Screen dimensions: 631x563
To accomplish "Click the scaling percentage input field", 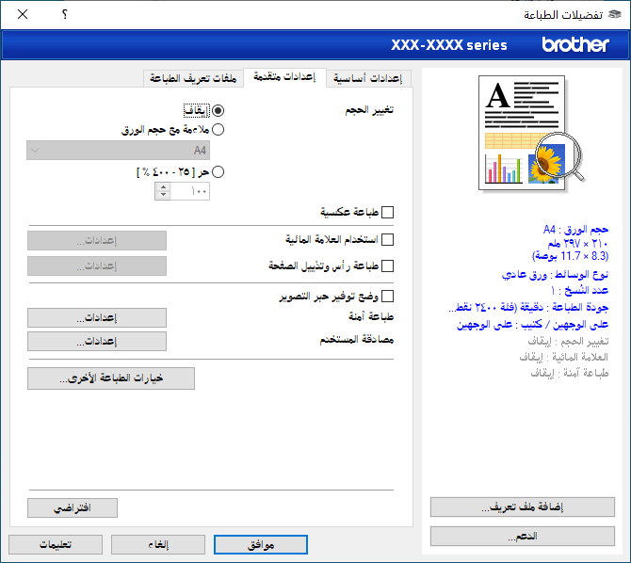I will tap(190, 191).
